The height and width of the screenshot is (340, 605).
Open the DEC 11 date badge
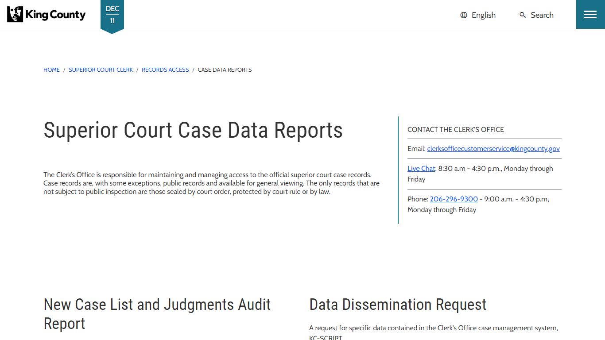tap(112, 16)
